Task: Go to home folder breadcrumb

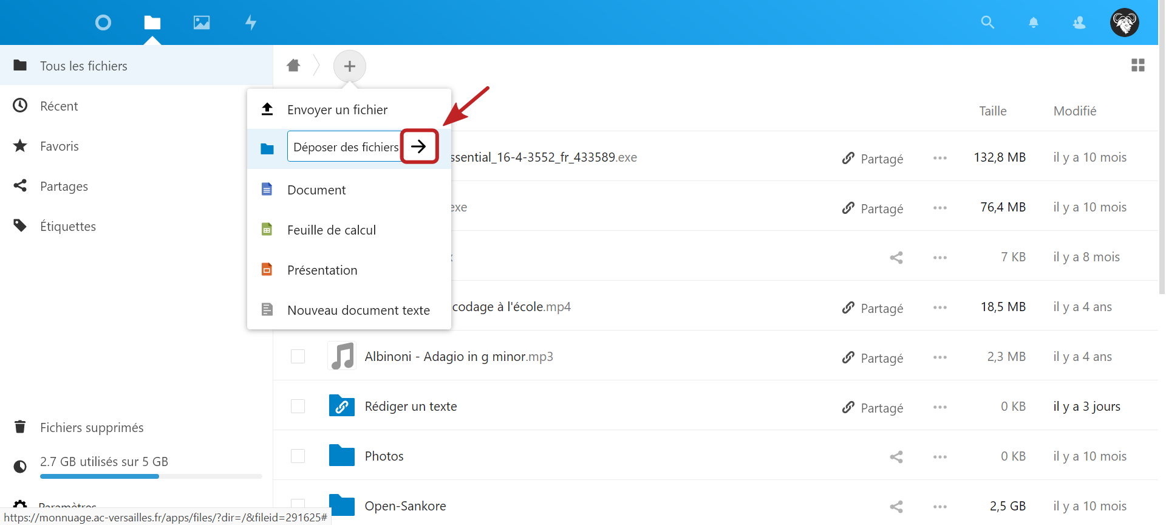Action: point(293,66)
